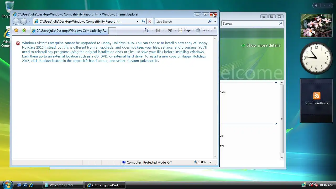Click Switch between windows quick launch icon
The width and height of the screenshot is (336, 189).
tap(25, 185)
